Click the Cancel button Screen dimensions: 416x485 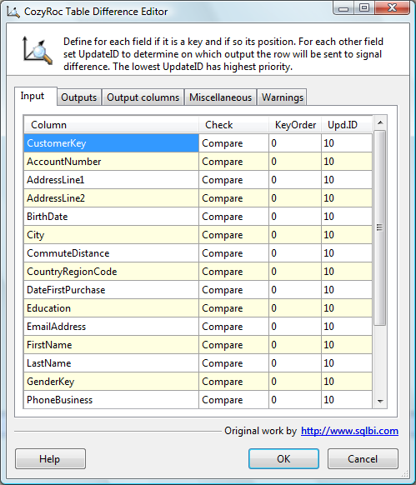(363, 458)
